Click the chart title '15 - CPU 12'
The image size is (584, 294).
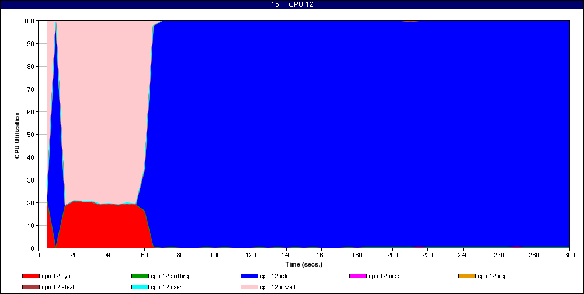coord(292,5)
